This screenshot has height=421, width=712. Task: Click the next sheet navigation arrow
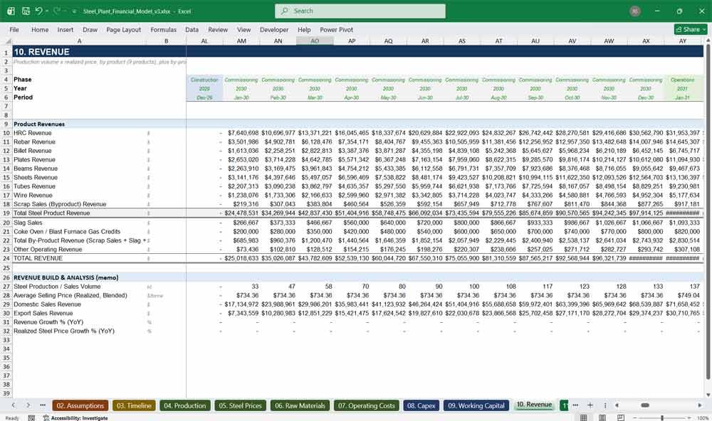click(28, 405)
